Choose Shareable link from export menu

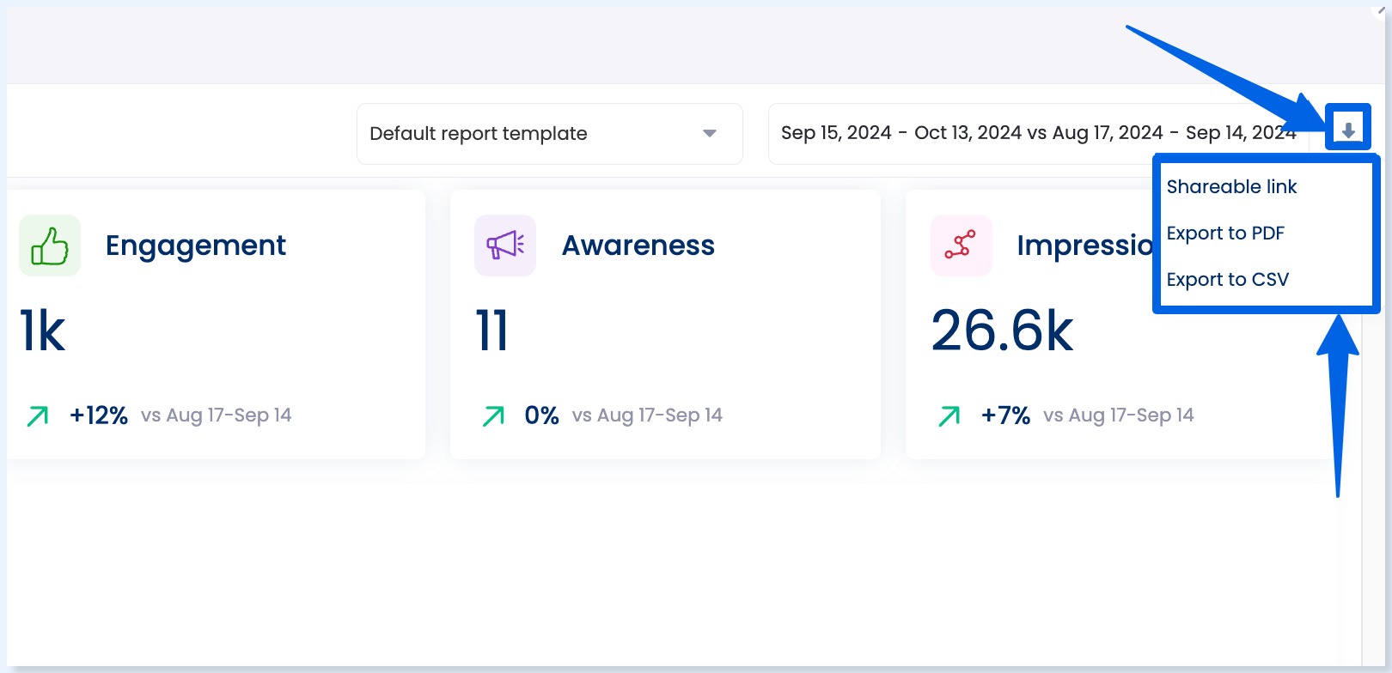tap(1231, 186)
